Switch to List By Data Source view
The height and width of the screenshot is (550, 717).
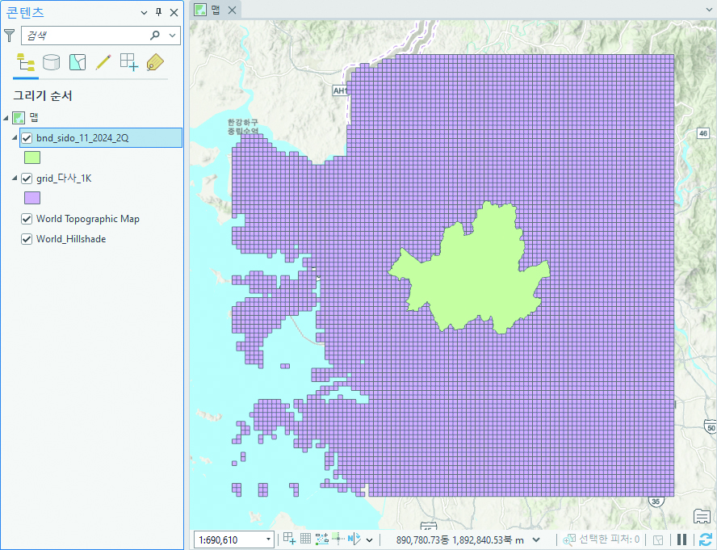pos(51,62)
